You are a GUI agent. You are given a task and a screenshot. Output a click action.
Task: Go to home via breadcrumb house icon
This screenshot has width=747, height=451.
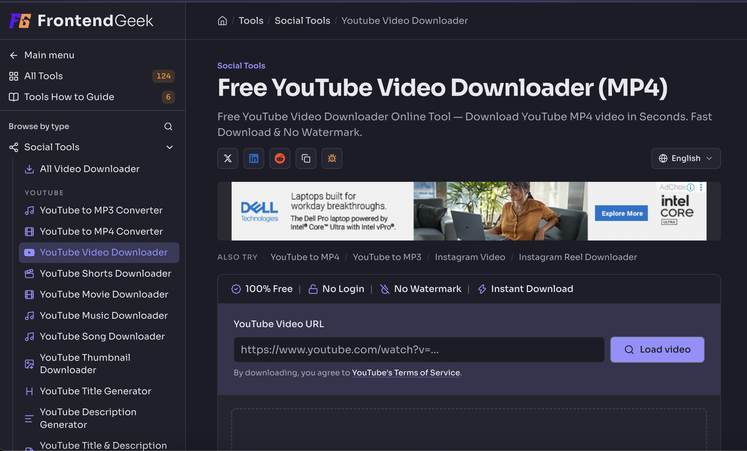point(222,21)
